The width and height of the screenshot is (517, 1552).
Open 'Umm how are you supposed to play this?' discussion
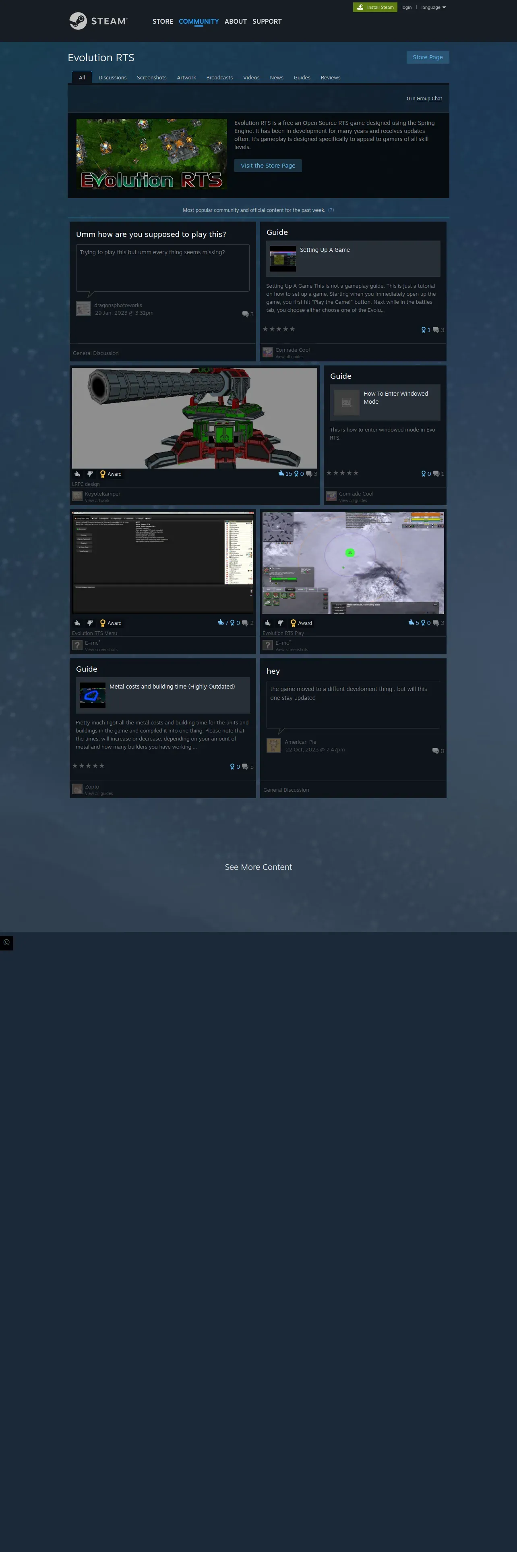(x=151, y=234)
